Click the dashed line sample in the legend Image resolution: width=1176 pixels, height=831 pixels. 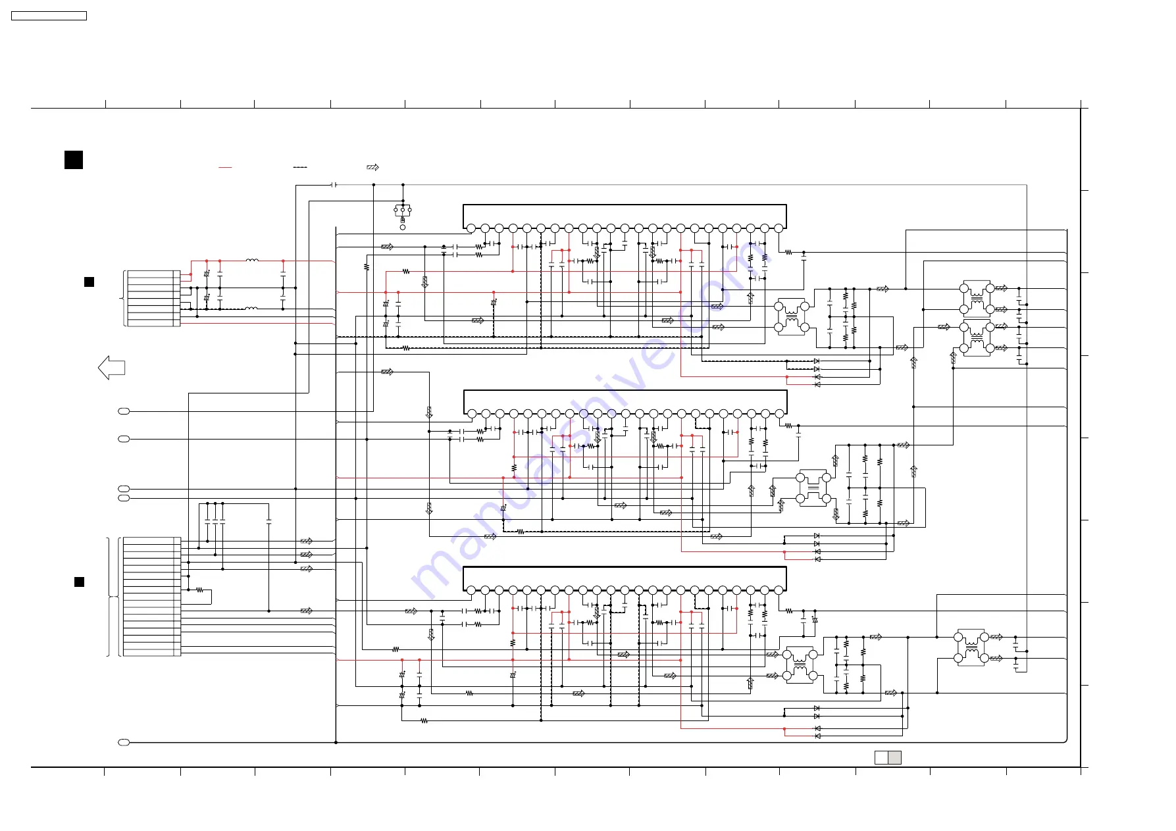point(300,168)
